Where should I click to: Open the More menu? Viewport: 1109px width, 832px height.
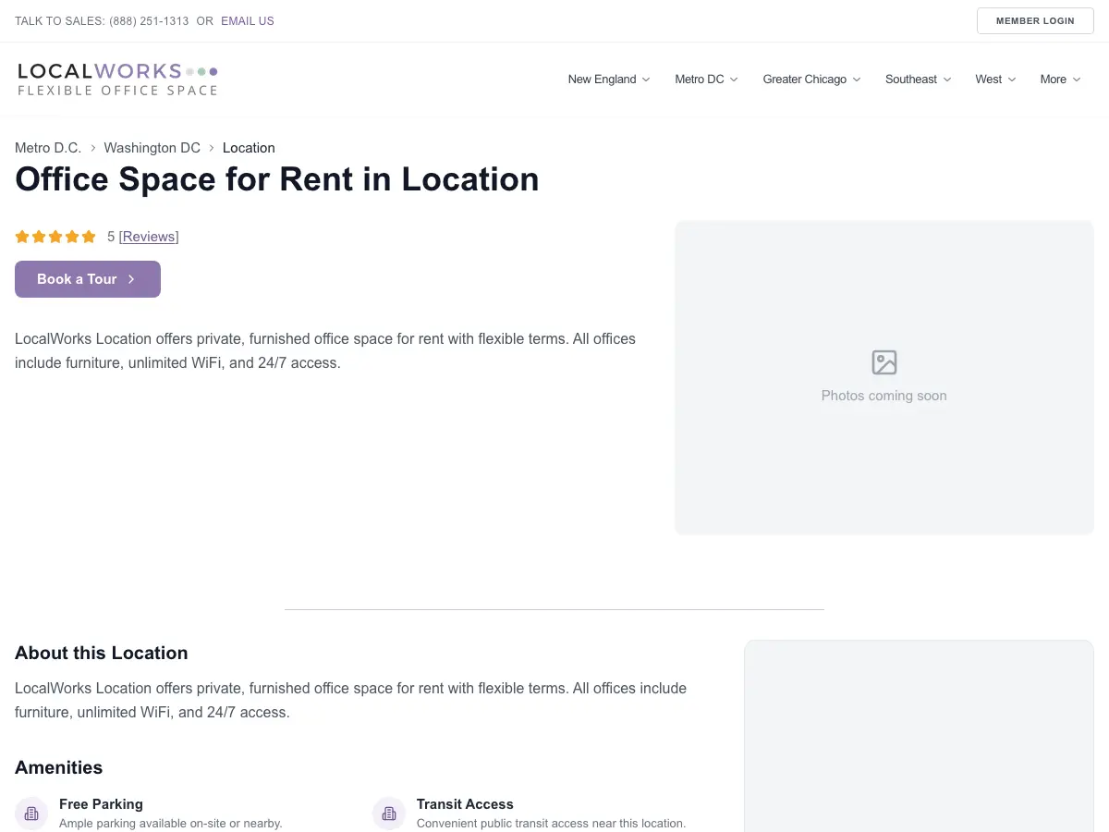[x=1060, y=80]
